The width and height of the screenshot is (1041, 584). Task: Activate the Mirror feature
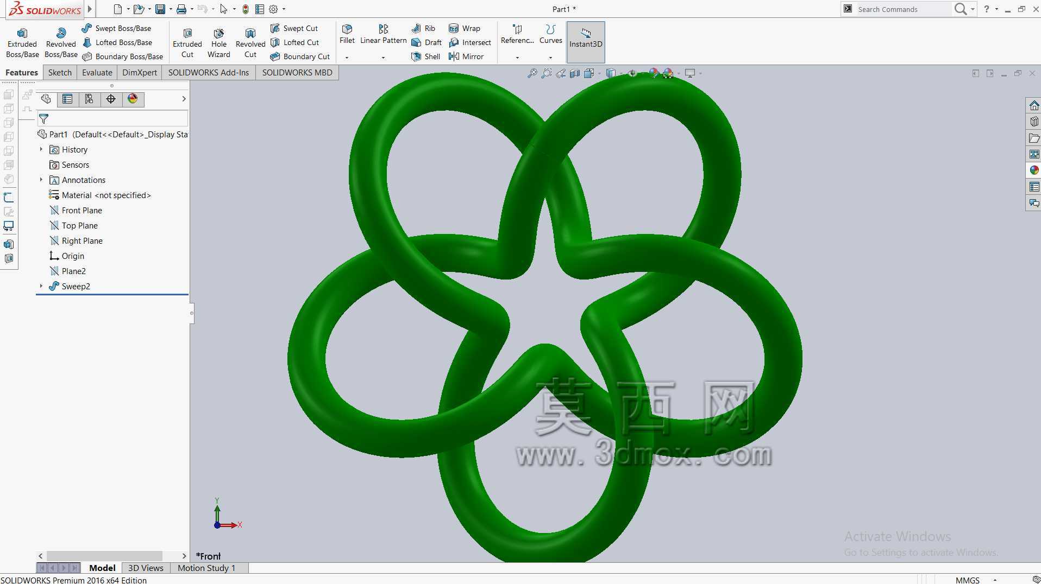[466, 56]
